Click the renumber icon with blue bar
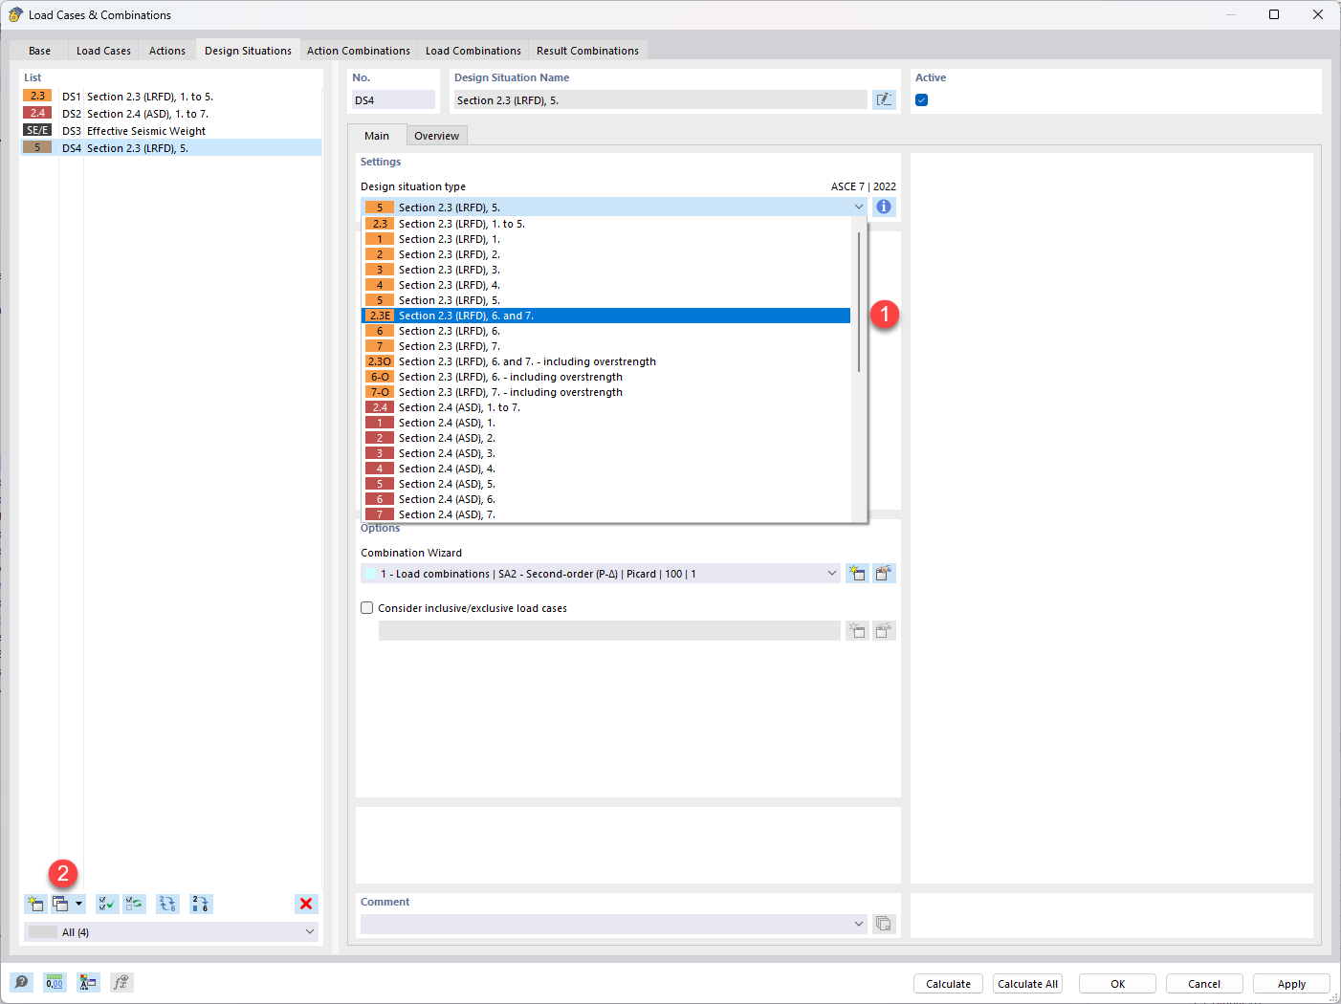 coord(201,904)
